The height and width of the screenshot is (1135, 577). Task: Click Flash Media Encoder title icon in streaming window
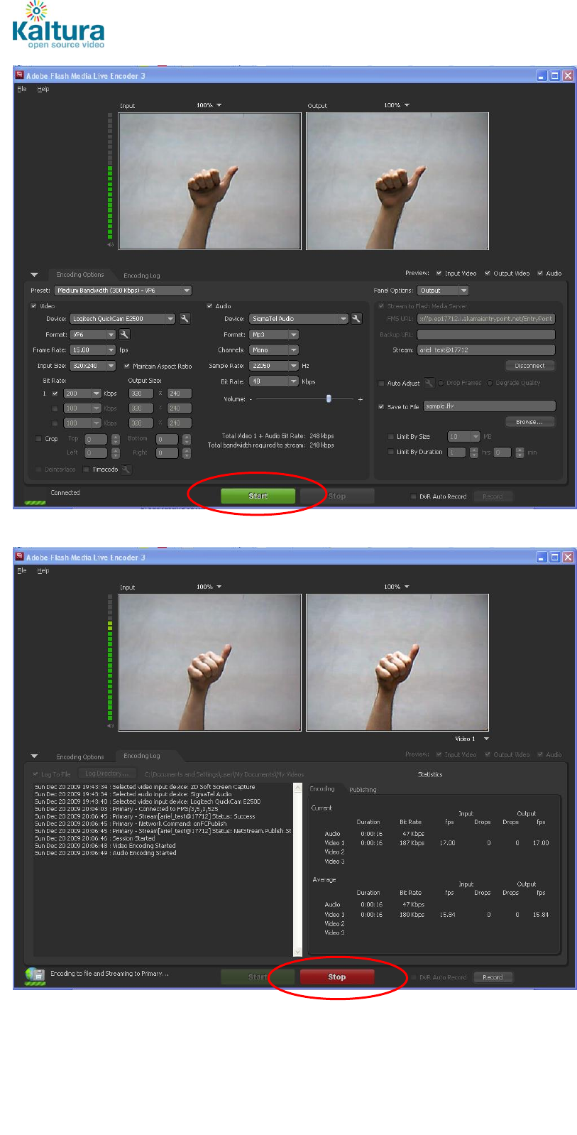[x=20, y=557]
